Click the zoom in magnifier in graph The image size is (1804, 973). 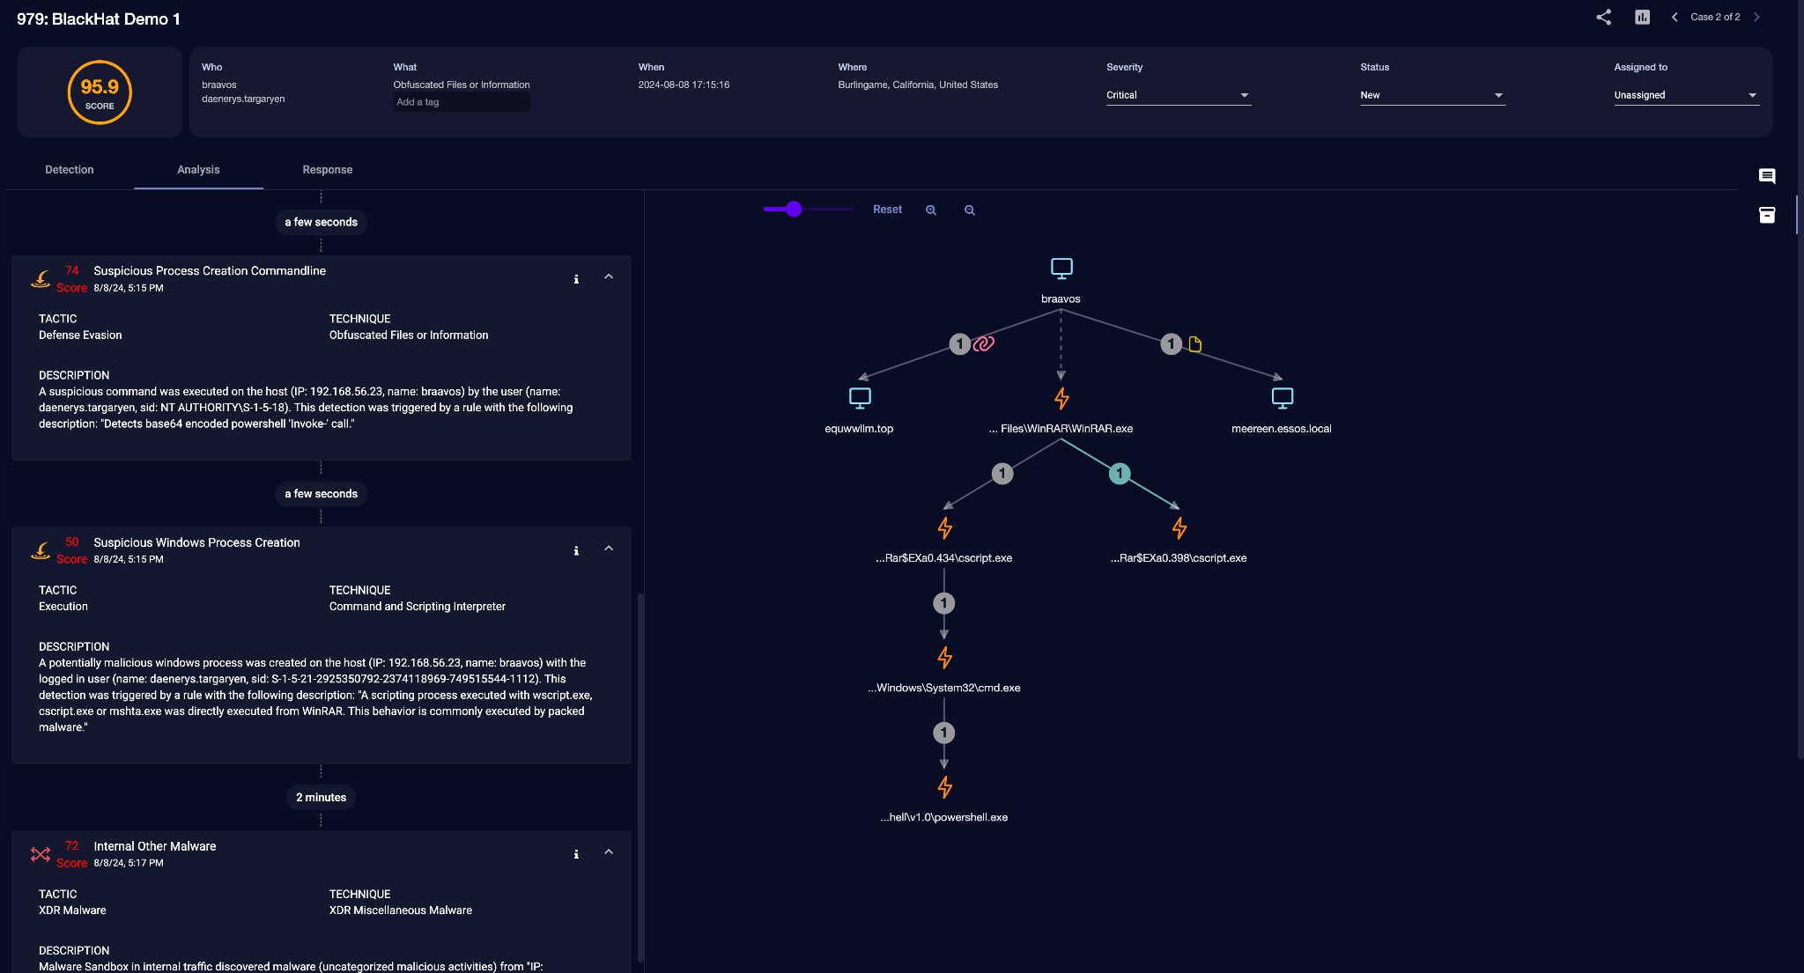pyautogui.click(x=931, y=210)
